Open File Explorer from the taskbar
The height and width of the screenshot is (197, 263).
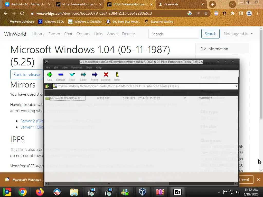[74, 192]
